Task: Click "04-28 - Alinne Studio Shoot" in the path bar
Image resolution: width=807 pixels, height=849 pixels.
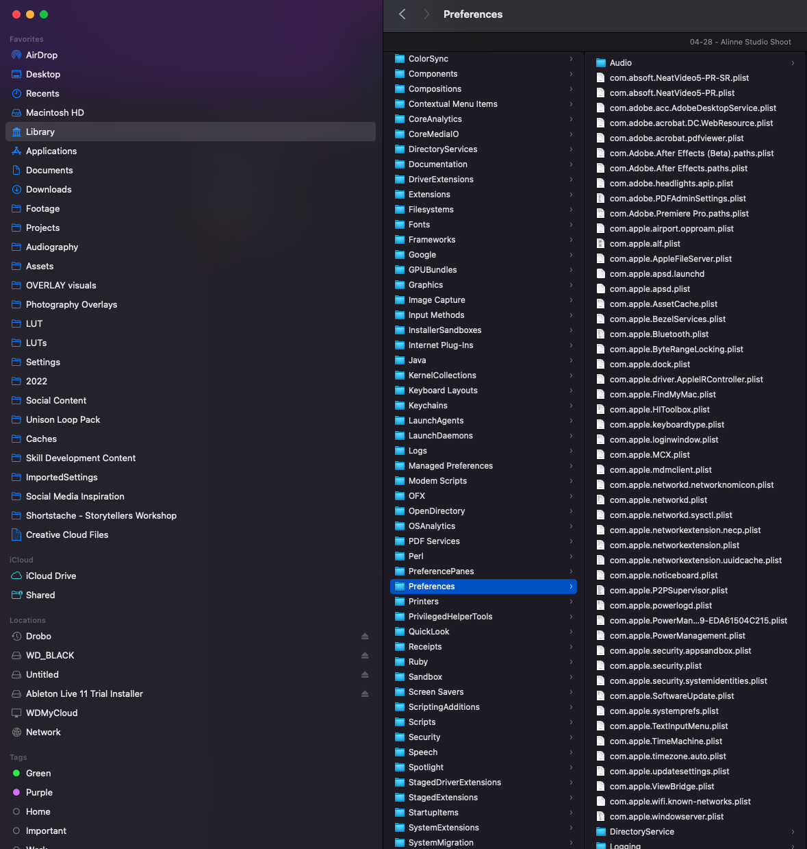Action: click(x=740, y=42)
